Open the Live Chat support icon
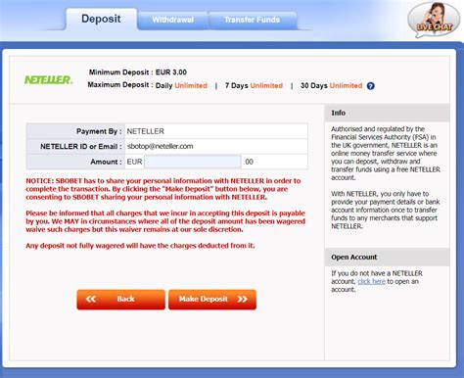 (x=434, y=21)
